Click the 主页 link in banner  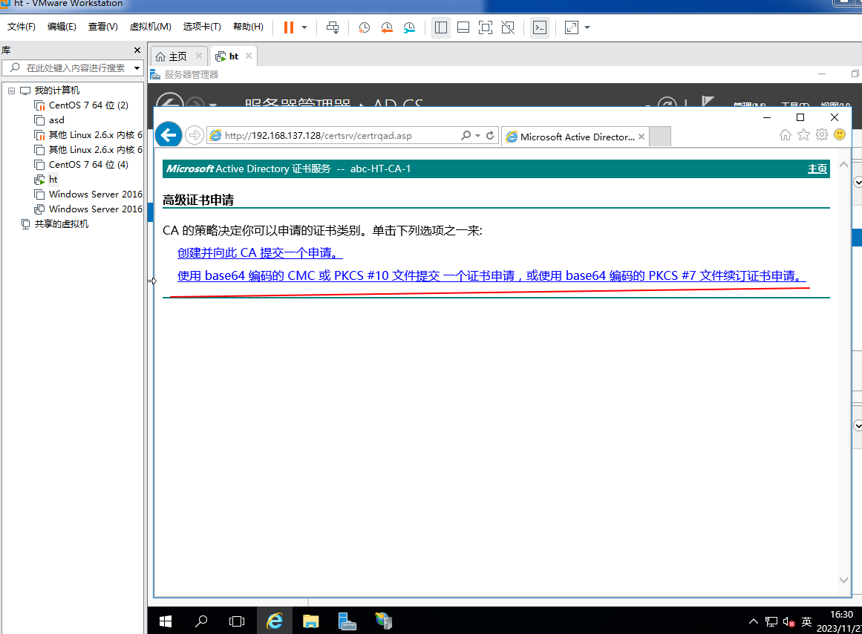click(817, 169)
